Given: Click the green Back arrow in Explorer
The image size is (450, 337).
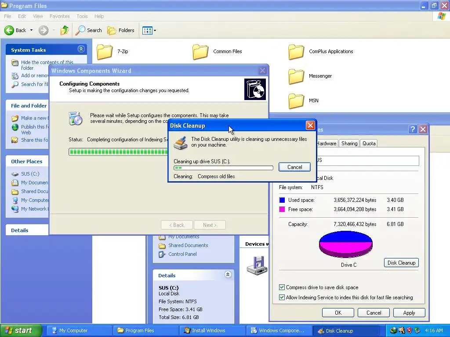Looking at the screenshot, I should coord(9,30).
